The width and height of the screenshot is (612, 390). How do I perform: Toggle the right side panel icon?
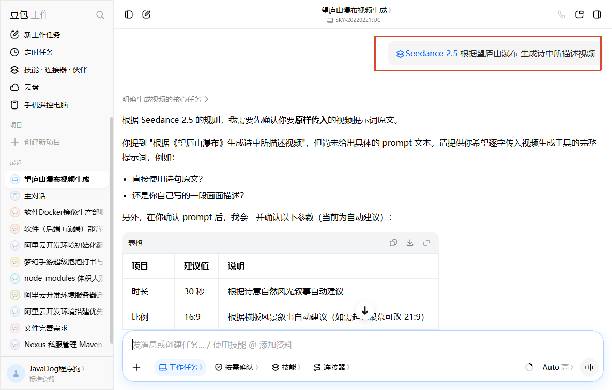tap(597, 14)
